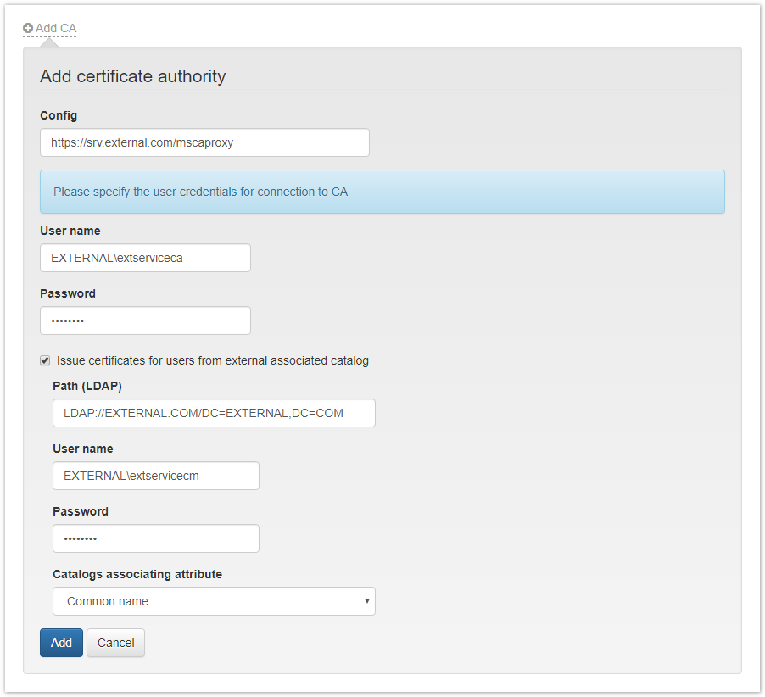Open the Catalogs associating attribute dropdown

(x=214, y=601)
